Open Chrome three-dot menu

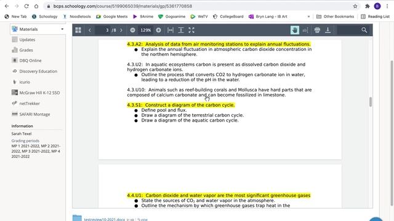click(x=387, y=6)
